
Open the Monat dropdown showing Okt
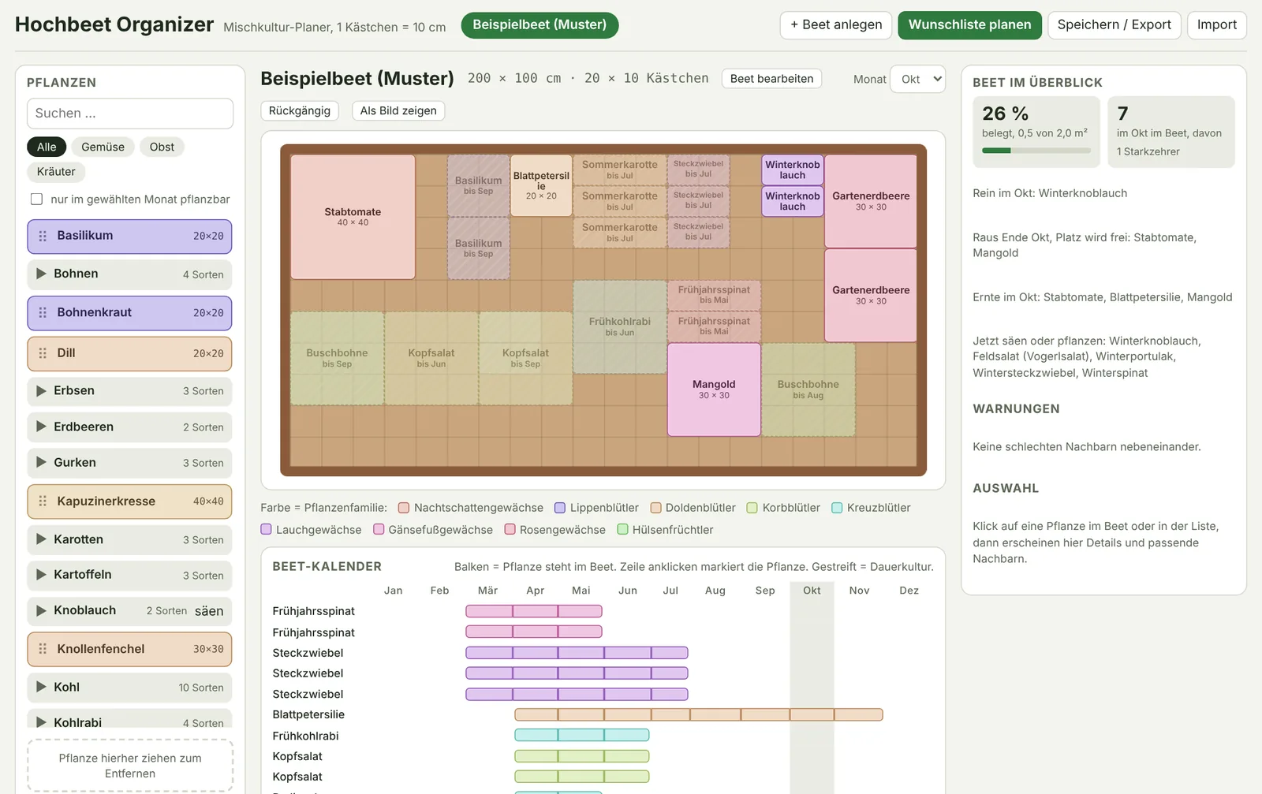coord(917,79)
